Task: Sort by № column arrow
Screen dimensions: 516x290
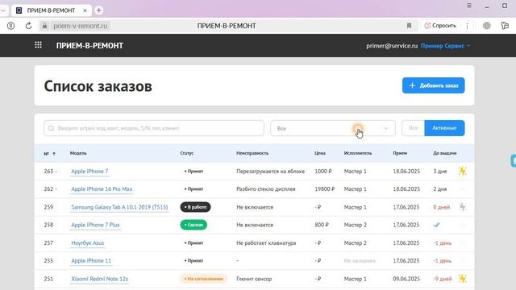Action: [x=54, y=154]
